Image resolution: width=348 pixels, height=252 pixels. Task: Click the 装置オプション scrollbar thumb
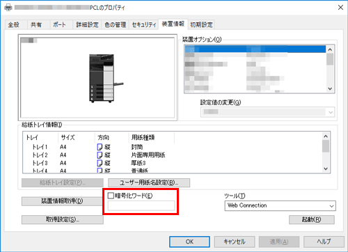pos(330,59)
